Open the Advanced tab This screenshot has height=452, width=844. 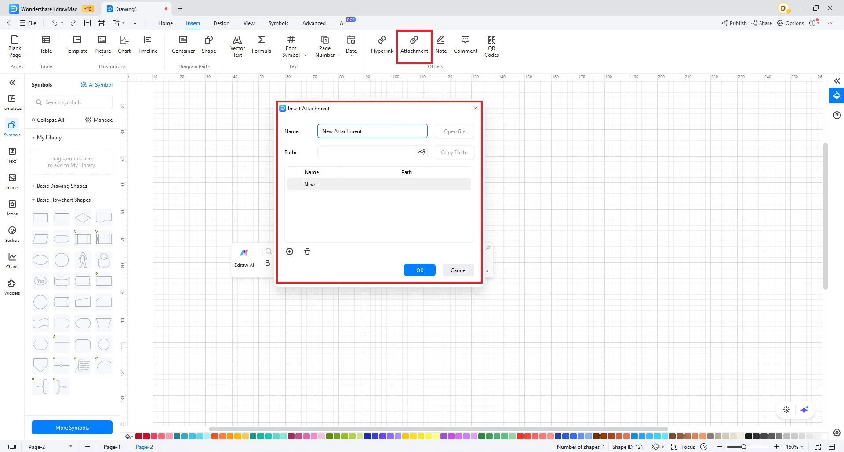tap(314, 23)
